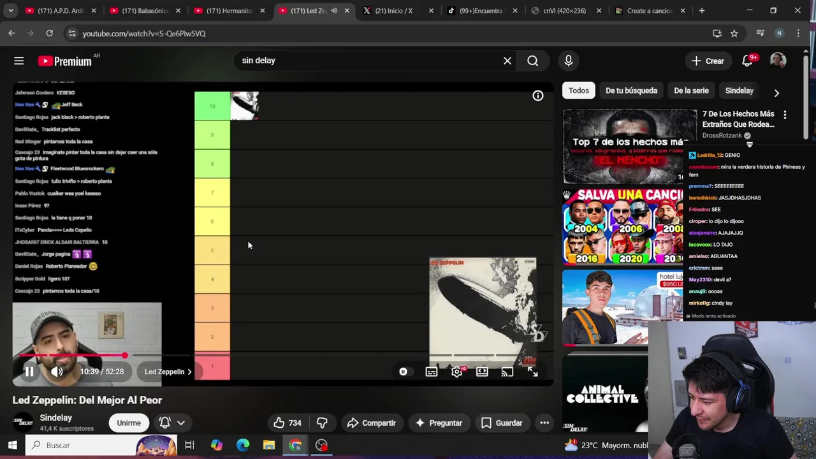Open Chrome three-dot menu
Viewport: 816px width, 459px height.
point(798,33)
